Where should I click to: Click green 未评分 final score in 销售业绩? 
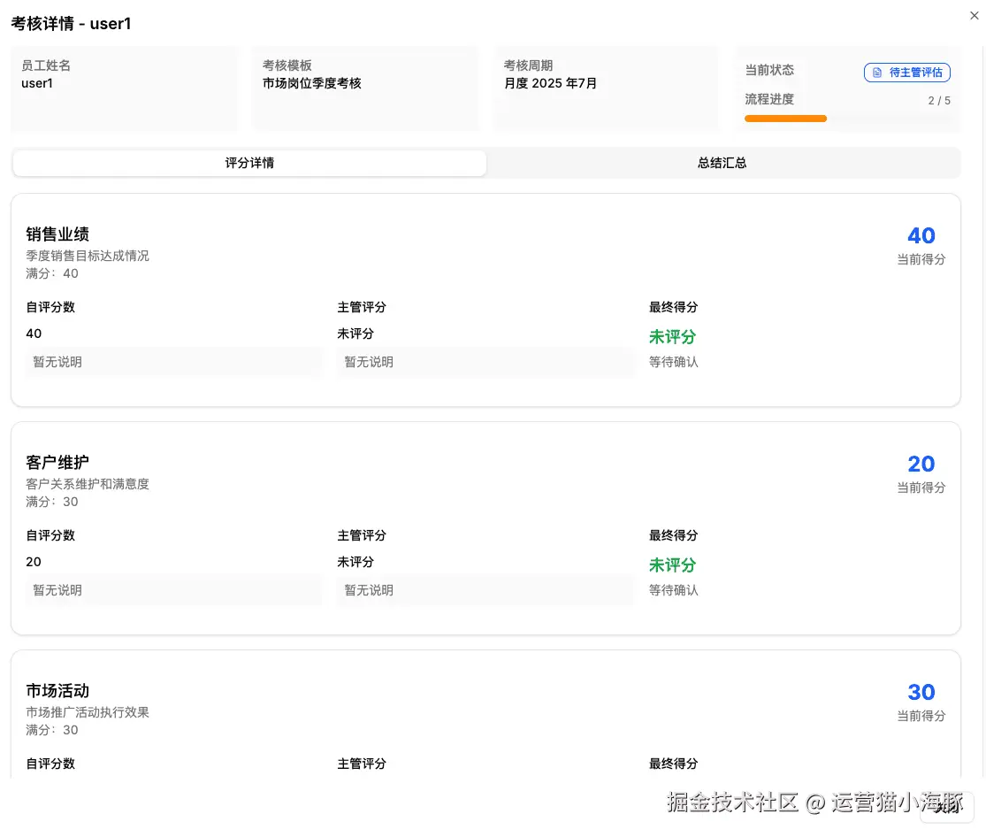point(672,337)
